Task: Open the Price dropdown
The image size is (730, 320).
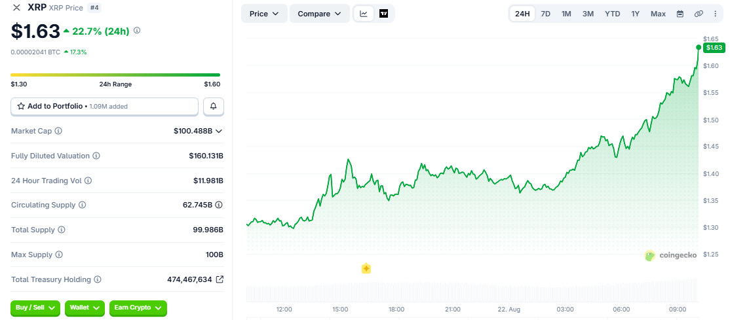Action: tap(264, 14)
